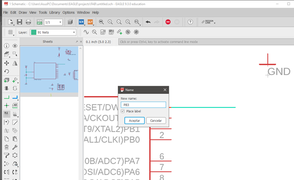Expand the New file icon dropdown
This screenshot has height=180, width=294.
[x=13, y=25]
